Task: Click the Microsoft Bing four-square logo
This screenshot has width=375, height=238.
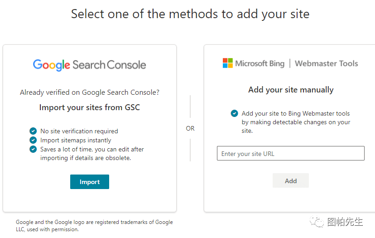Action: [227, 63]
